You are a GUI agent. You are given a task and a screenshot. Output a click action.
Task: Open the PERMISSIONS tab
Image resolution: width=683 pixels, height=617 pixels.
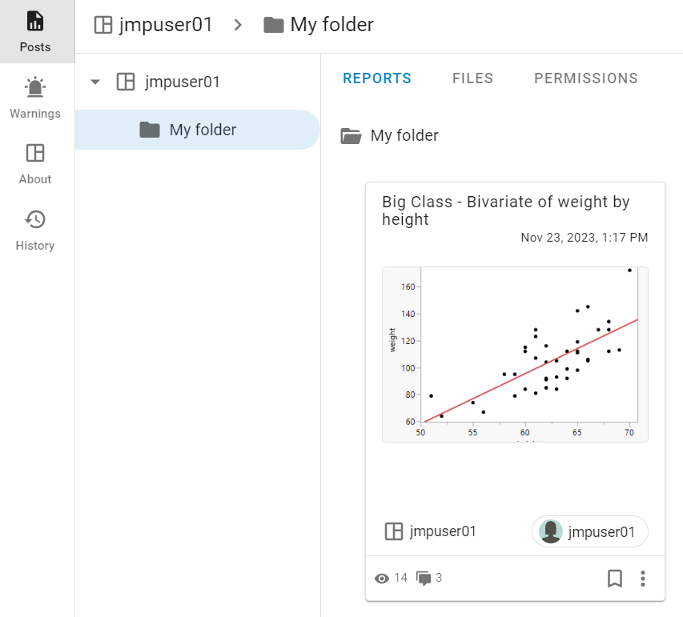(x=585, y=78)
